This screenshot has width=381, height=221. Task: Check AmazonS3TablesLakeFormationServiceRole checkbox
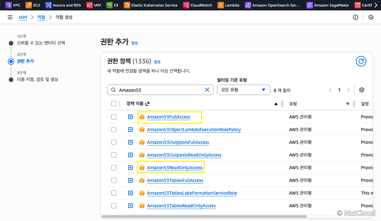[114, 193]
